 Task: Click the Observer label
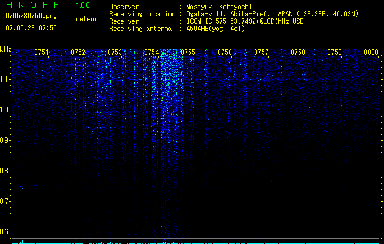point(124,7)
